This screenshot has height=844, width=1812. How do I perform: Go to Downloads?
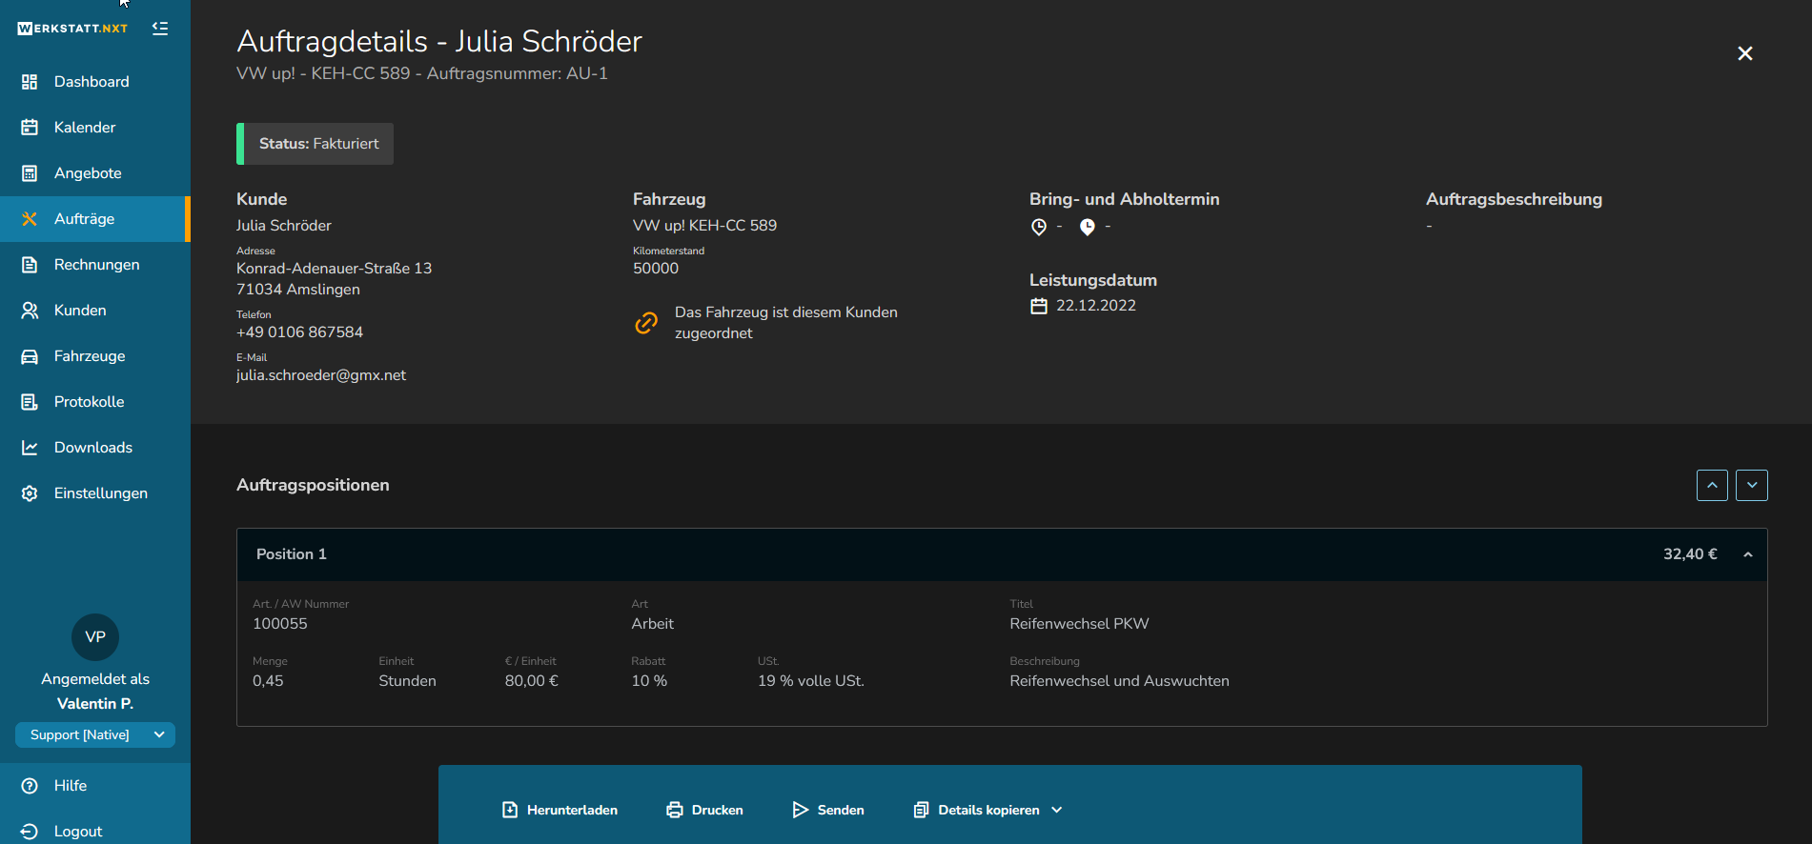click(93, 448)
